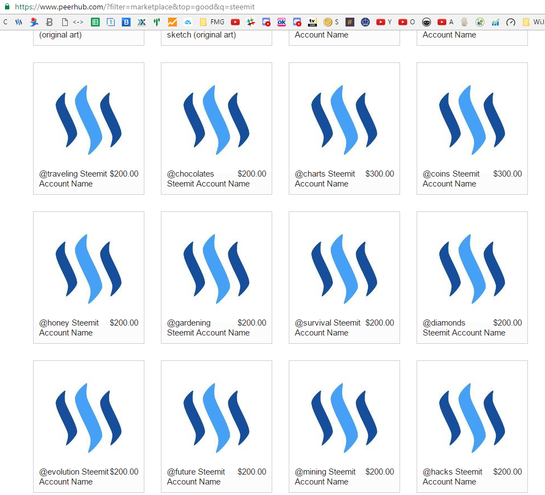Open the @coins listing Steemit logo
The image size is (545, 495).
[x=472, y=119]
